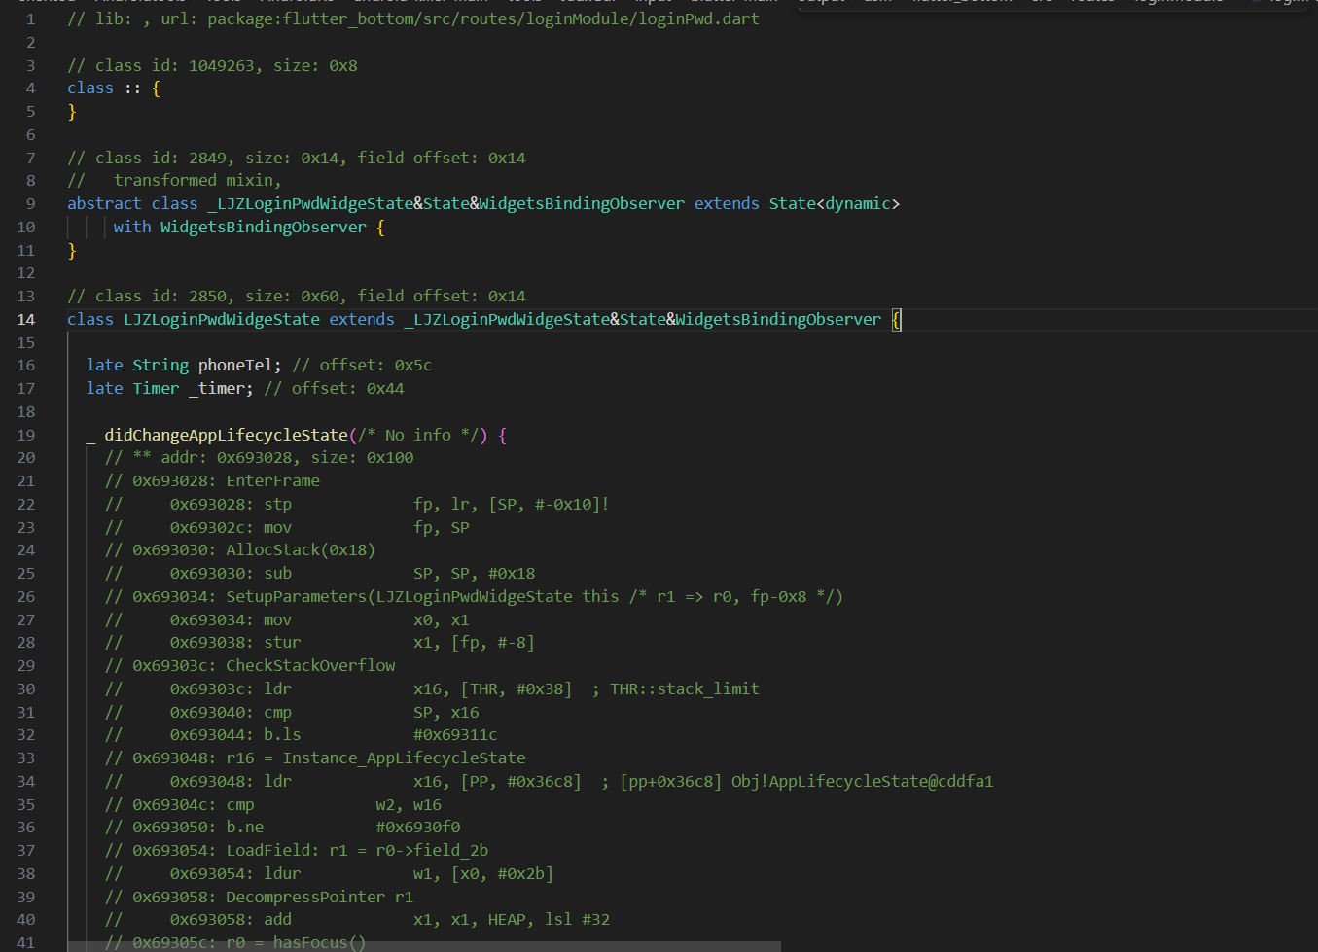Click the 'DecompressPointer r1' comment
The image size is (1318, 952).
(319, 897)
